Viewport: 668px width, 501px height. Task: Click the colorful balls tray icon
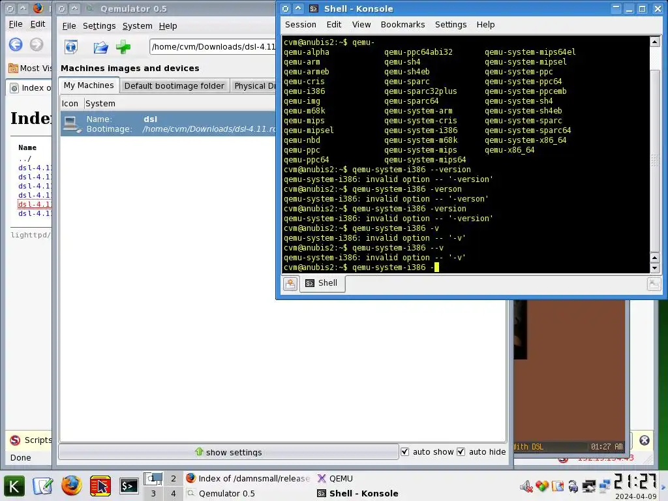pyautogui.click(x=542, y=486)
